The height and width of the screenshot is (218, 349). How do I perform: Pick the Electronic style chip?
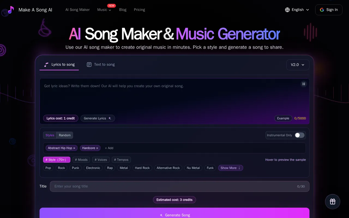pos(93,168)
